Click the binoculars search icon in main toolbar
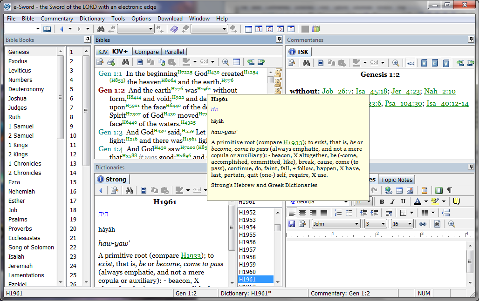This screenshot has height=301, width=479. coord(101,29)
